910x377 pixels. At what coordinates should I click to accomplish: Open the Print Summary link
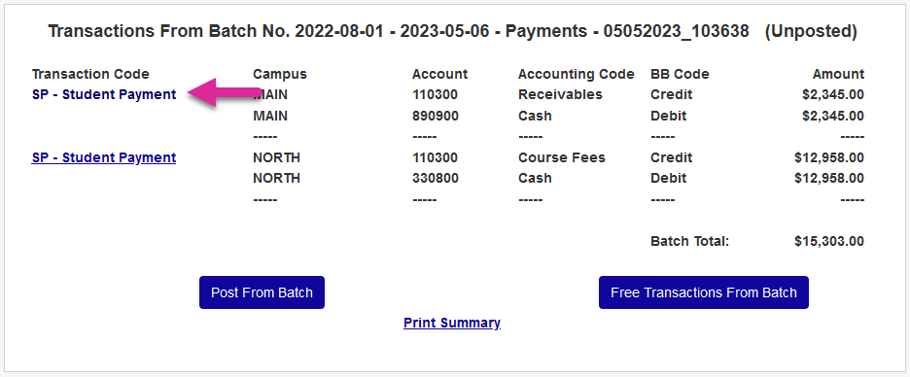452,323
